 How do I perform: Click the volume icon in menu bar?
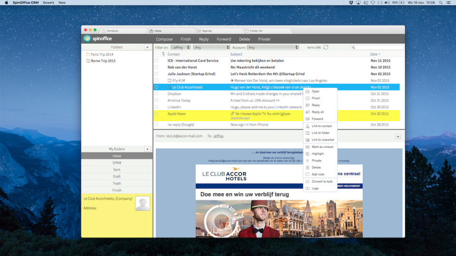(x=387, y=3)
